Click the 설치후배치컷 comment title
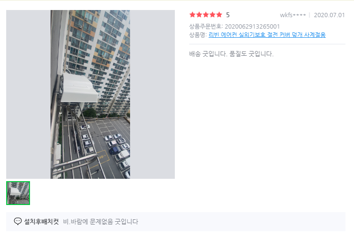This screenshot has width=354, height=236. pyautogui.click(x=41, y=222)
